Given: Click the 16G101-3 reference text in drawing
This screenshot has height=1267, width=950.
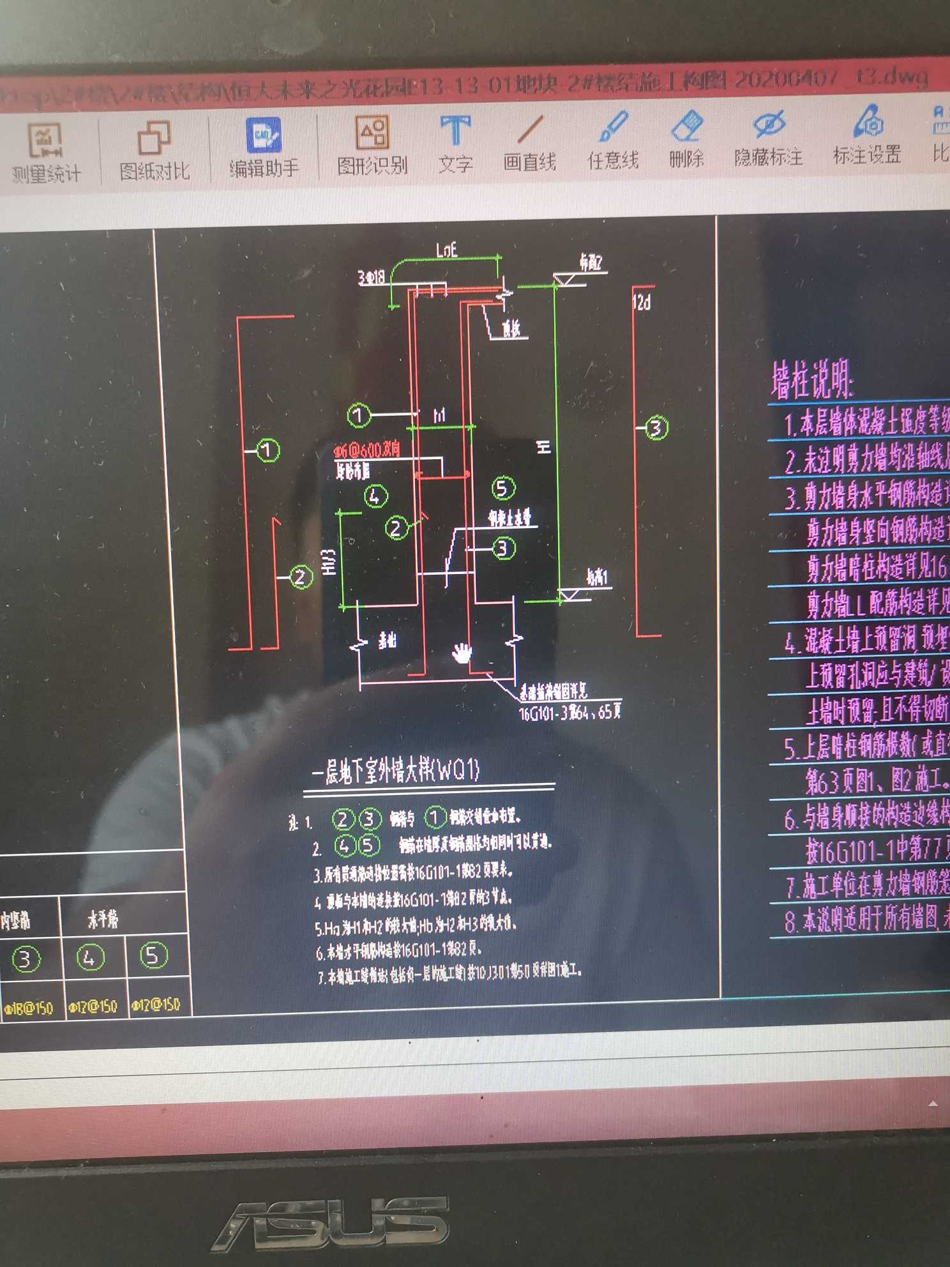Looking at the screenshot, I should pos(570,712).
